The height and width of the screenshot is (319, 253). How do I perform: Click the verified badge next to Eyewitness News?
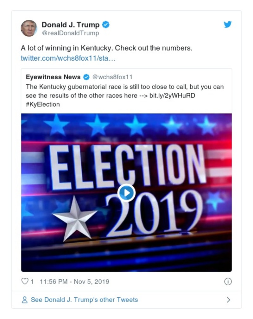pyautogui.click(x=86, y=77)
